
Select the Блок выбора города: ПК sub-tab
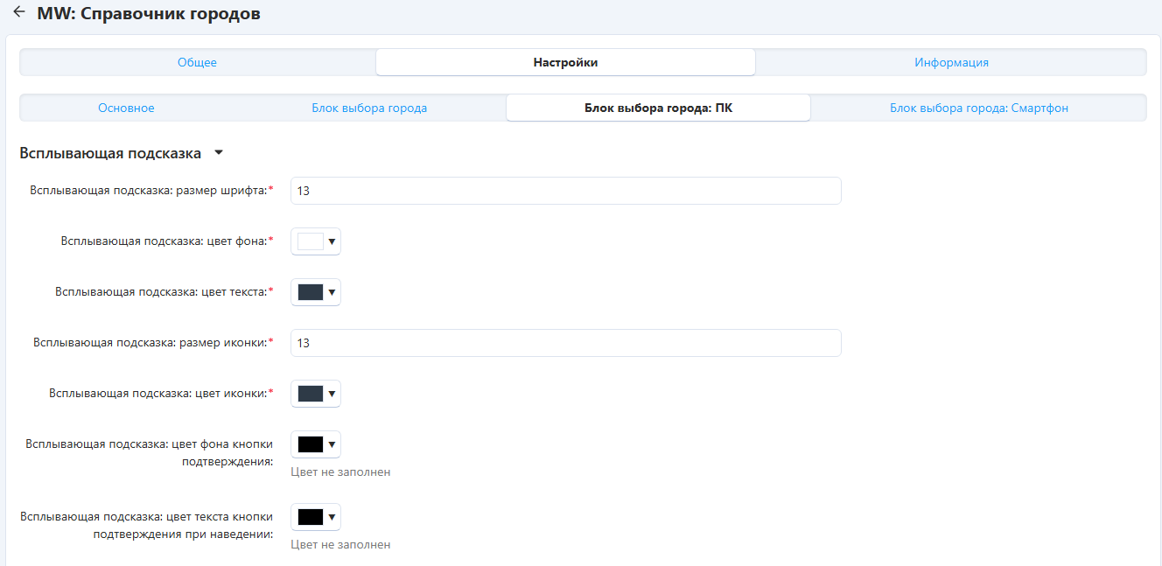coord(658,108)
